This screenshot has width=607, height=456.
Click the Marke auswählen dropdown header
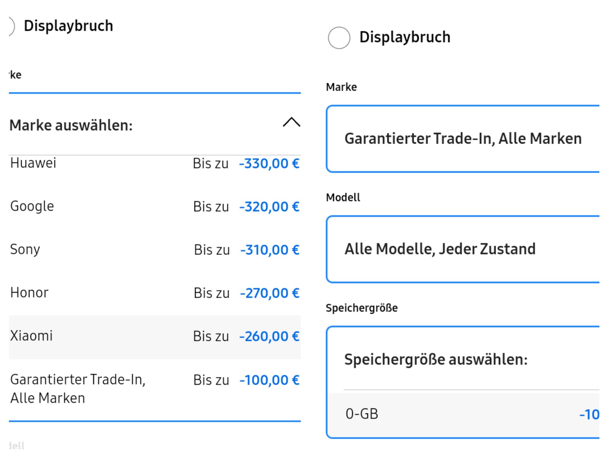click(x=71, y=125)
